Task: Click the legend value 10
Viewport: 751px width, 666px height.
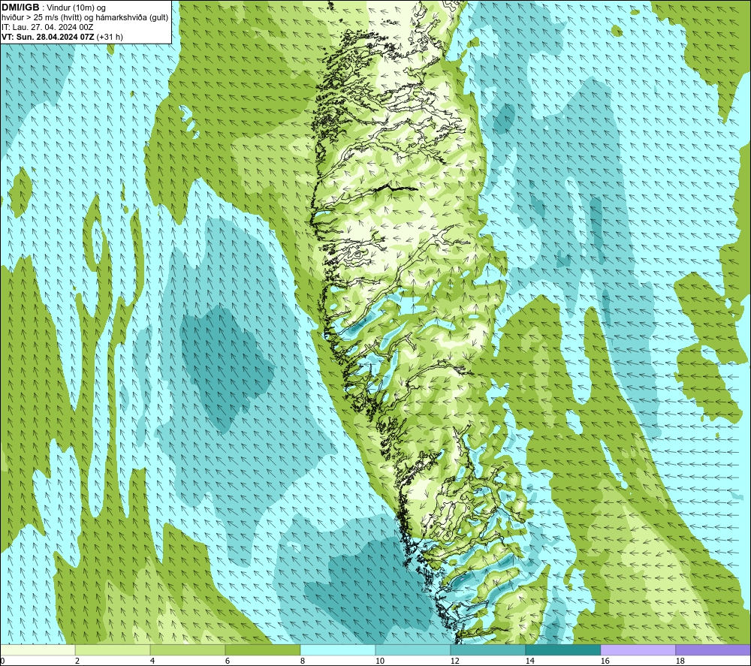Action: pyautogui.click(x=379, y=661)
